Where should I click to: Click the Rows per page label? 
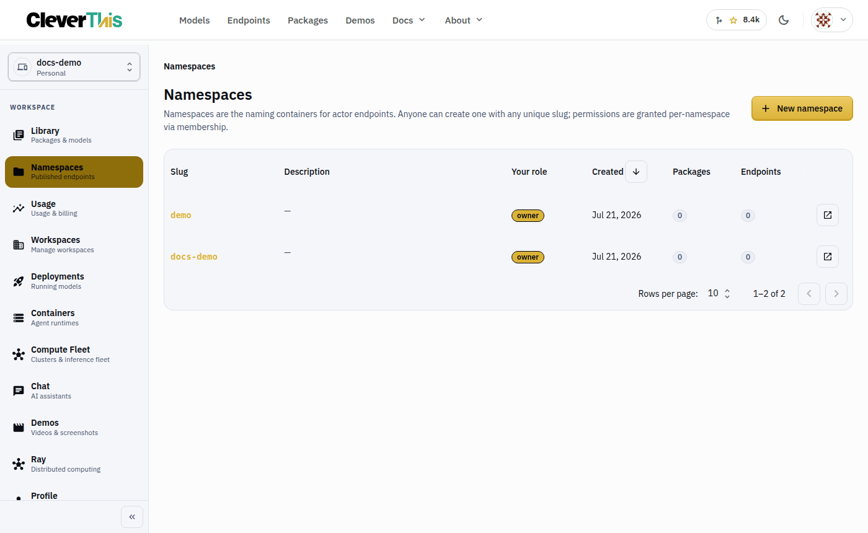(668, 294)
